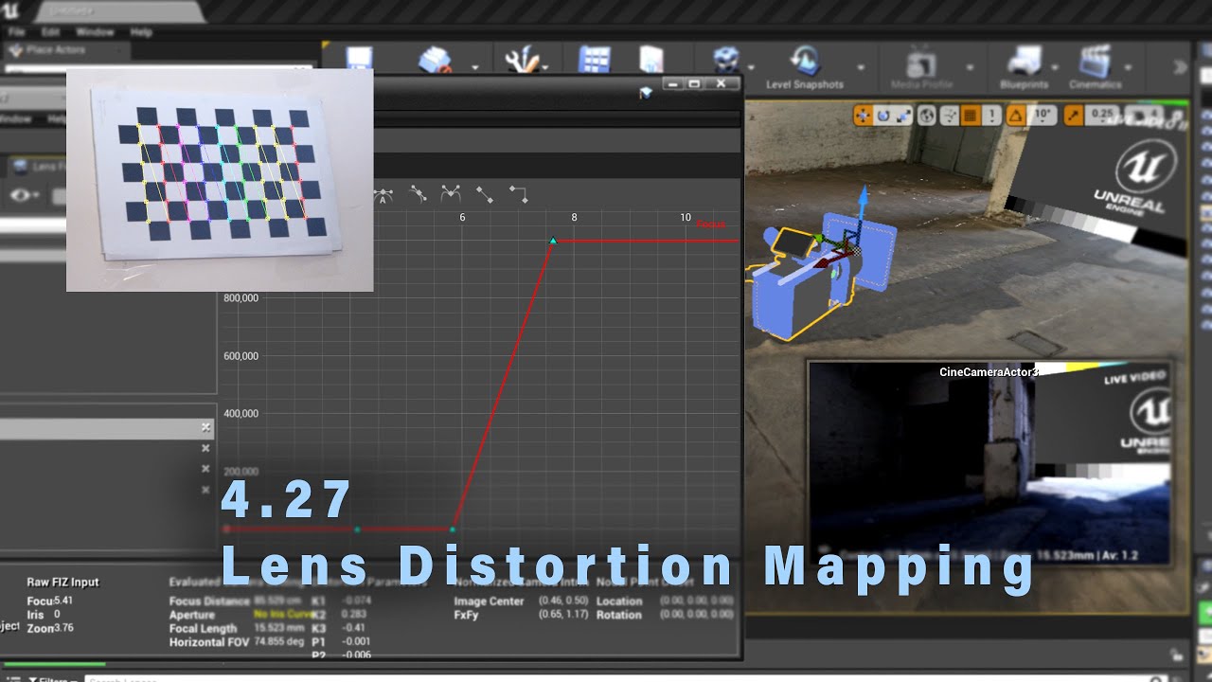Select the teal curve key near focus 6
Screen dimensions: 1212x682
point(453,529)
